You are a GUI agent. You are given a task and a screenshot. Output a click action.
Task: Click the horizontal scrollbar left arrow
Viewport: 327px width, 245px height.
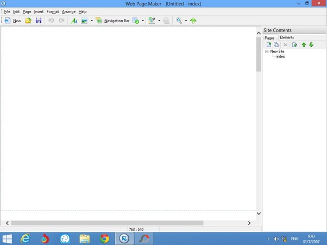pyautogui.click(x=7, y=223)
